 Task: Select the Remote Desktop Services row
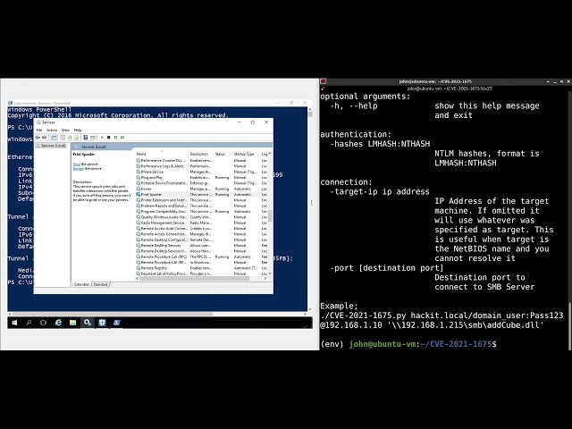coord(201,246)
